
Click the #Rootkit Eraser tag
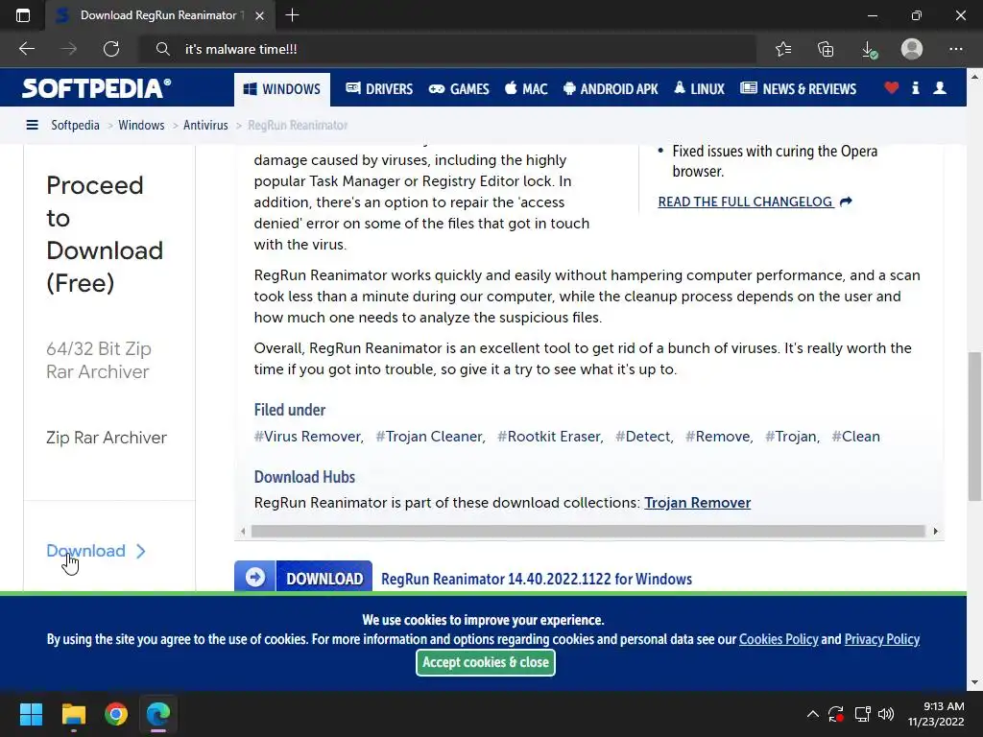click(x=550, y=437)
